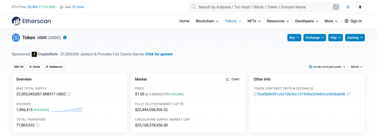
Task: Open the Developers dropdown
Action: 307,21
